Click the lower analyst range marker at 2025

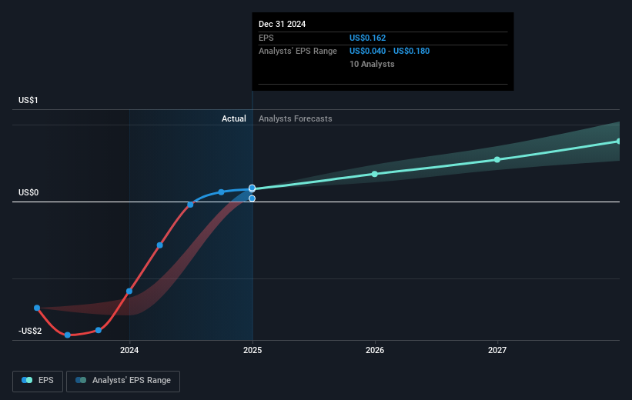[x=252, y=198]
